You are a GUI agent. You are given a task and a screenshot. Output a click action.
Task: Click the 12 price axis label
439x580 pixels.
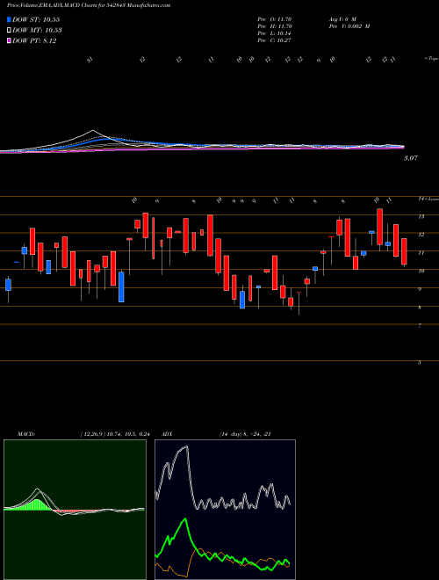pyautogui.click(x=421, y=235)
